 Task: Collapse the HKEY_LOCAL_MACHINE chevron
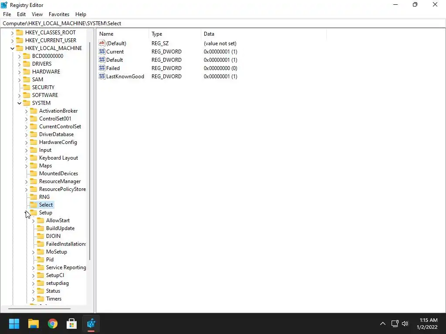tap(12, 48)
